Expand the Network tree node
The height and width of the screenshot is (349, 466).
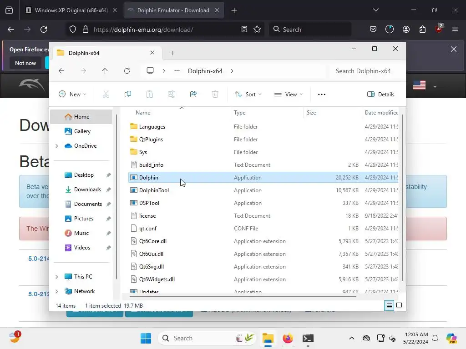pos(57,291)
